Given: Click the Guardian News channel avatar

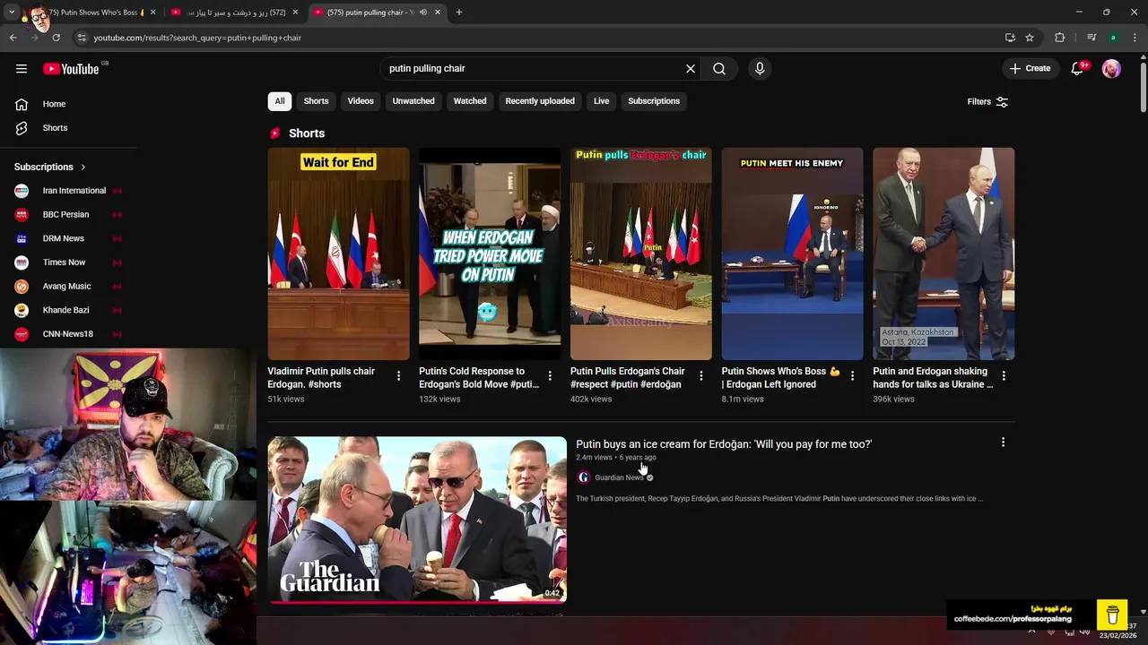Looking at the screenshot, I should (x=583, y=477).
